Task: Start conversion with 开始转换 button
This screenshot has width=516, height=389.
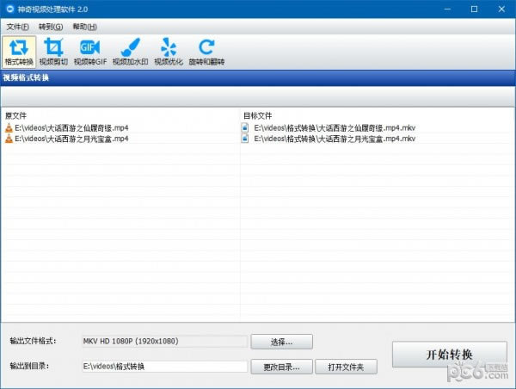Action: click(450, 355)
